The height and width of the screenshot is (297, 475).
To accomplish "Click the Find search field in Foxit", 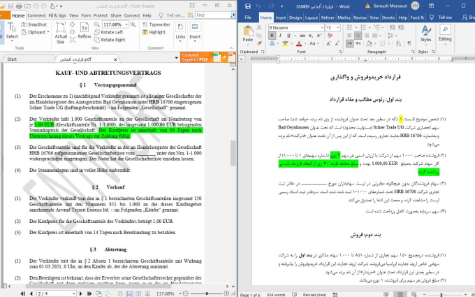I will click(215, 15).
